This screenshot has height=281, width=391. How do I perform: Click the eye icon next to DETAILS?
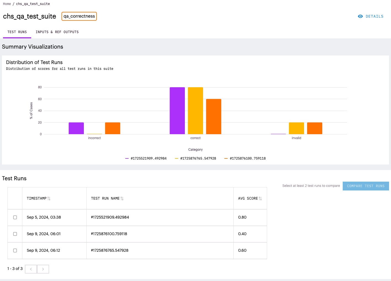coord(360,16)
